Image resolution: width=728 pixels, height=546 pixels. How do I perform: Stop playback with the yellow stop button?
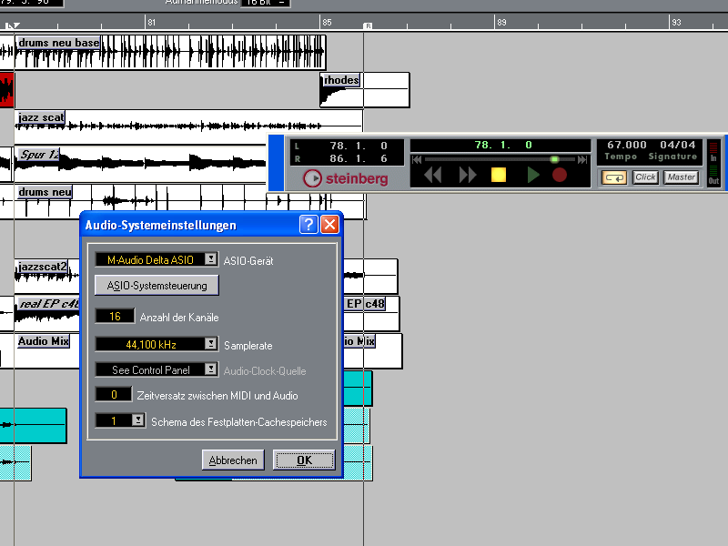[498, 175]
